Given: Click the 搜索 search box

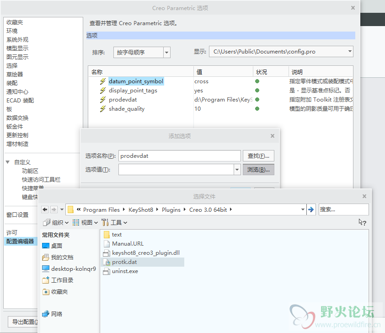Looking at the screenshot, I should (343, 209).
